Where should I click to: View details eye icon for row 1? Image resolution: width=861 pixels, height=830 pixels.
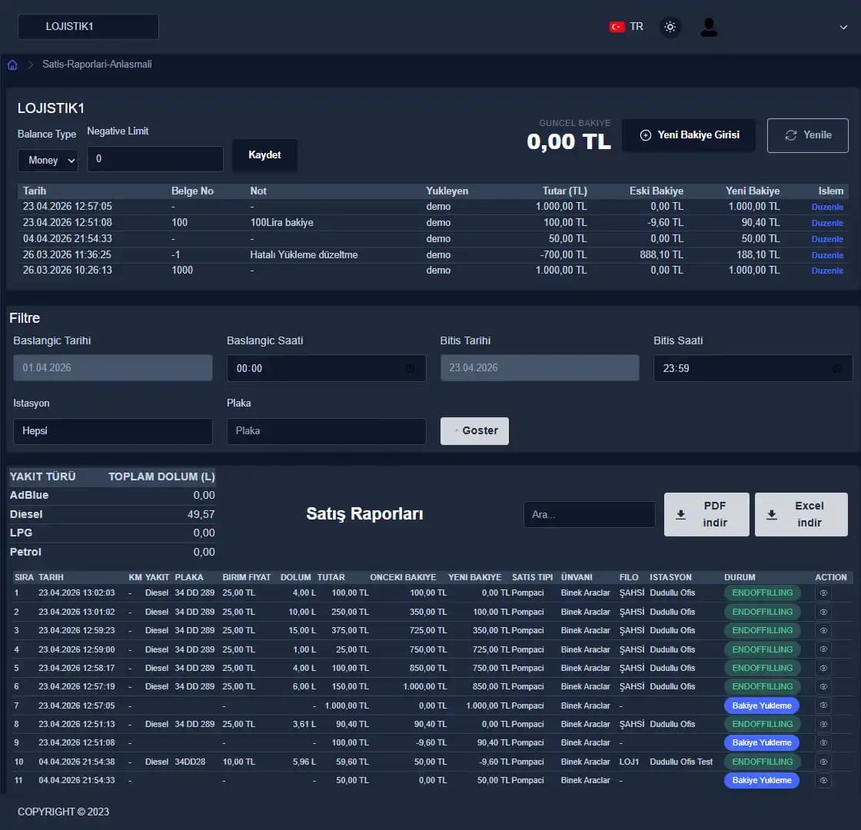[x=823, y=593]
